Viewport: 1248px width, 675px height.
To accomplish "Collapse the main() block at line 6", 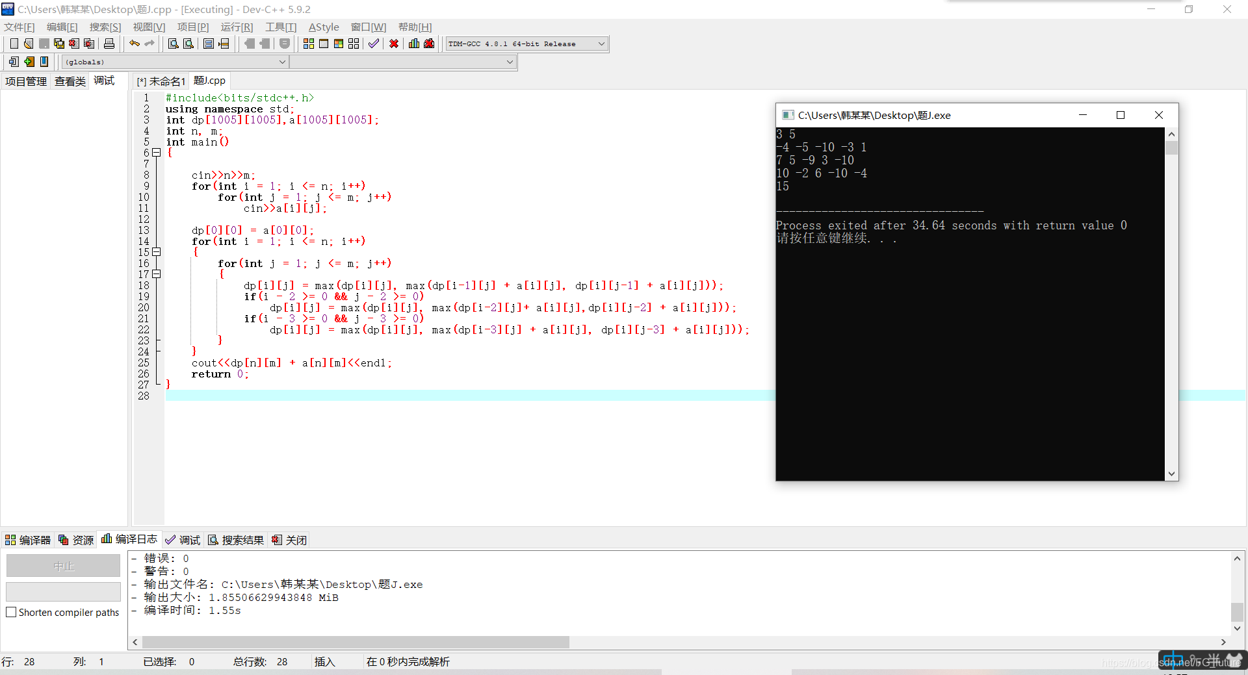I will point(156,153).
